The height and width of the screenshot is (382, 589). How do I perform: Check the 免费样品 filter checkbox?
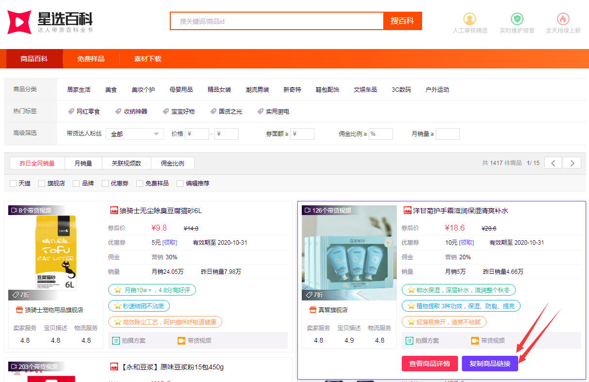tap(140, 183)
